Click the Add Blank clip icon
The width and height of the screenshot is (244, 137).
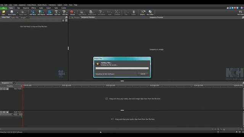click(x=50, y=13)
